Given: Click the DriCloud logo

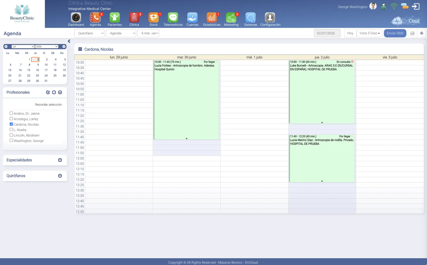Looking at the screenshot, I should 406,21.
